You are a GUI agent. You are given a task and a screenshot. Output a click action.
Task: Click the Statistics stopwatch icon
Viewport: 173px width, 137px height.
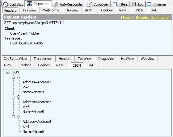tap(6, 4)
